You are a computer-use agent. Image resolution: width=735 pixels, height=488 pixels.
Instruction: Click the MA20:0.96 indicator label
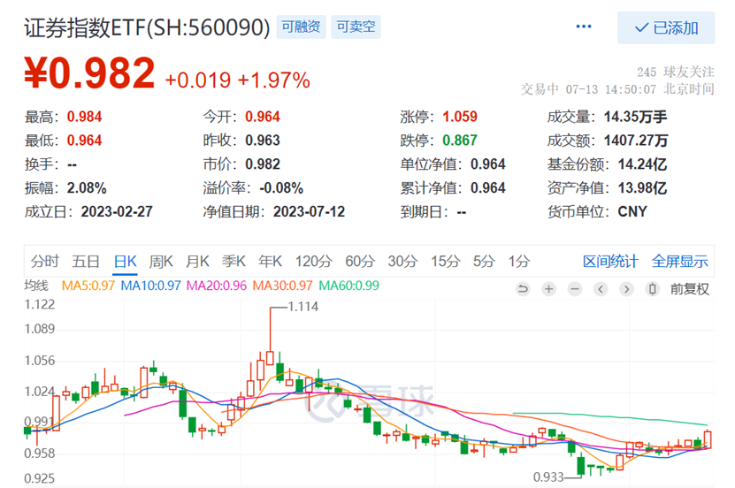click(x=216, y=286)
